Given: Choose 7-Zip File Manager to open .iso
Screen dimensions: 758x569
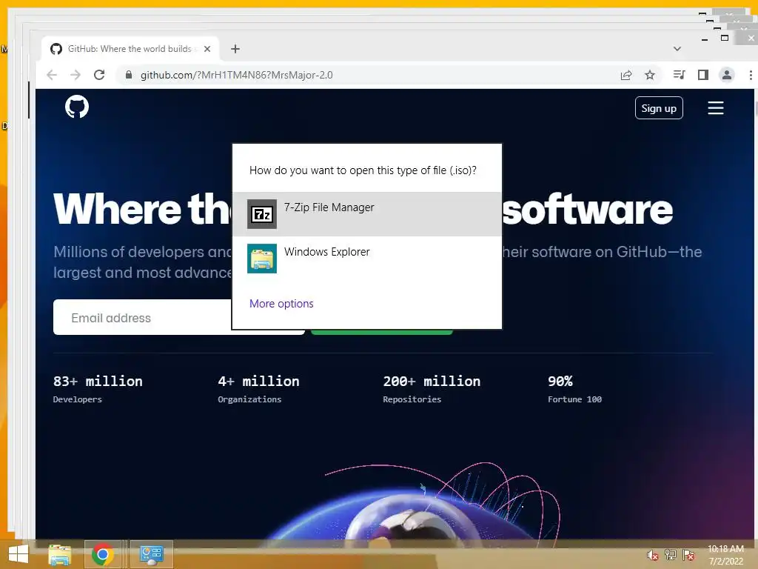Looking at the screenshot, I should [367, 214].
